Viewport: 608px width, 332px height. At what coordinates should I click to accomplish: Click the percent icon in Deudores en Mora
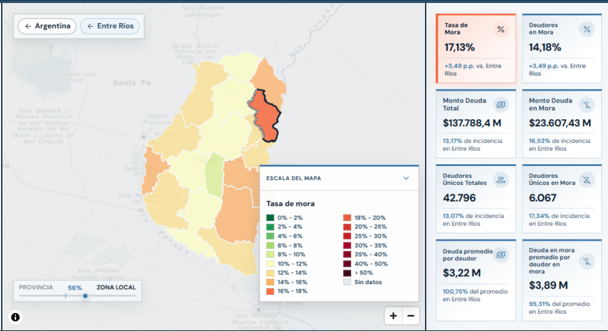(587, 30)
